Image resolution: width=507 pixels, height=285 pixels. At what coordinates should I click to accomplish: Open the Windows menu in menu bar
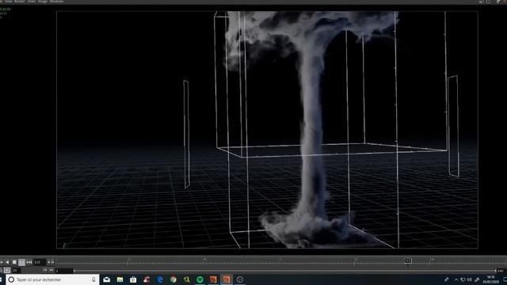coord(56,2)
